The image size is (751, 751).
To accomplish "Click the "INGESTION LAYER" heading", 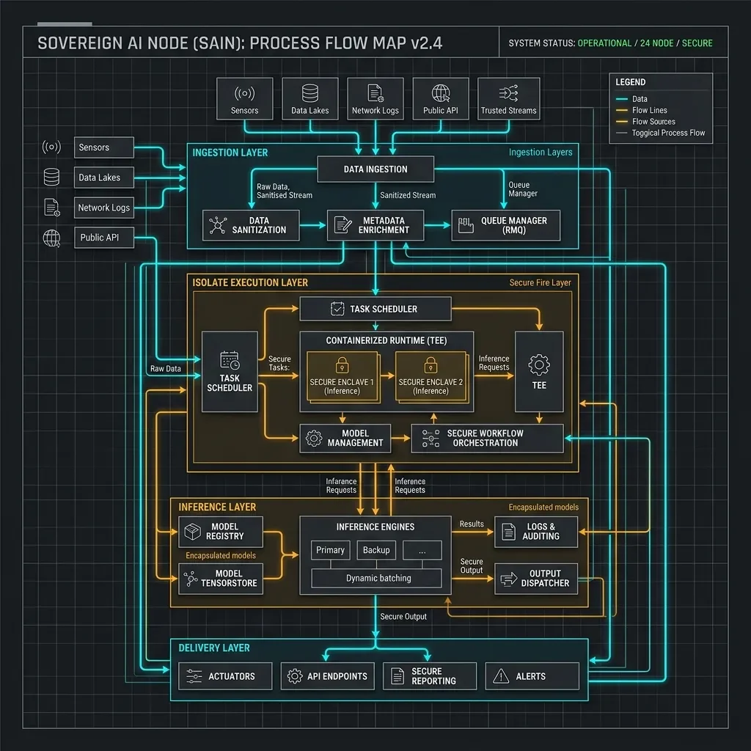I will click(x=230, y=153).
